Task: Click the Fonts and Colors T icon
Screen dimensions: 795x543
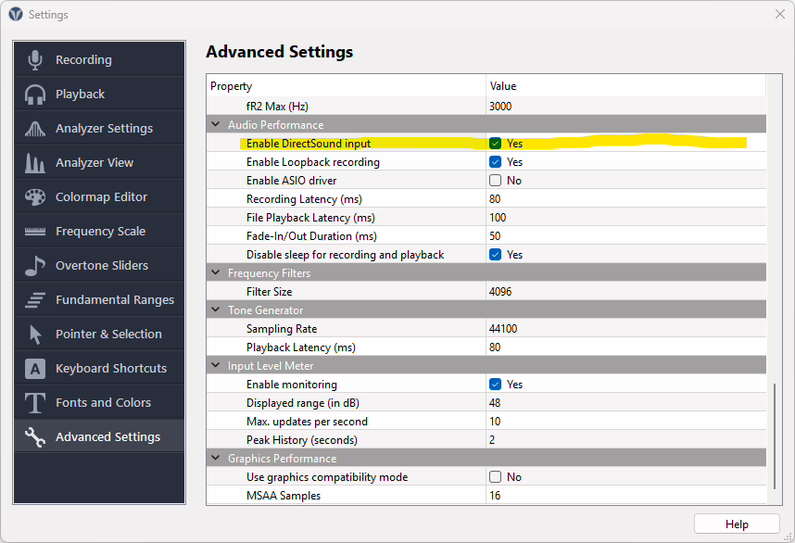Action: (34, 402)
